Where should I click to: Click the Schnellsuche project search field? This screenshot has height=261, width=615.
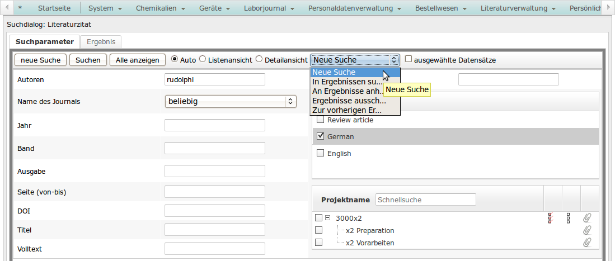click(x=425, y=200)
